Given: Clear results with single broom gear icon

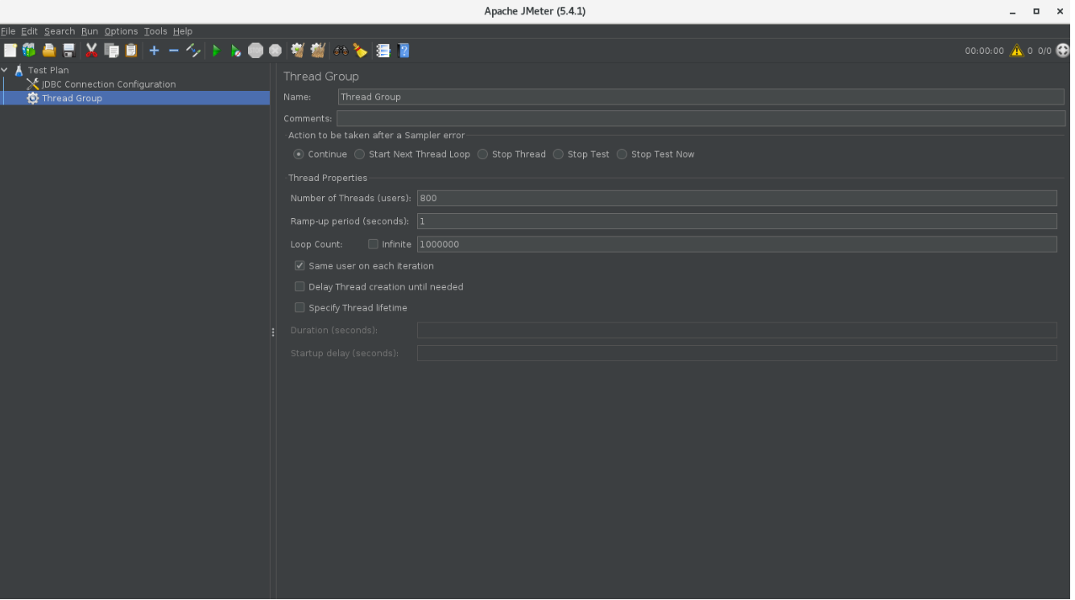Looking at the screenshot, I should [298, 51].
